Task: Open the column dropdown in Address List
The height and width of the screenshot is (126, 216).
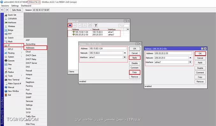Action: [128, 29]
